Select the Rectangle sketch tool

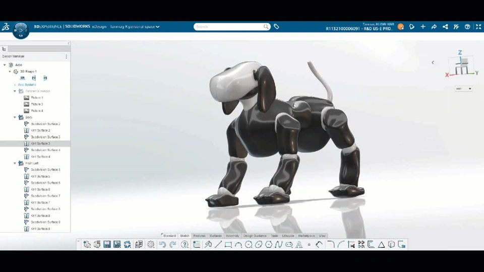tap(228, 245)
